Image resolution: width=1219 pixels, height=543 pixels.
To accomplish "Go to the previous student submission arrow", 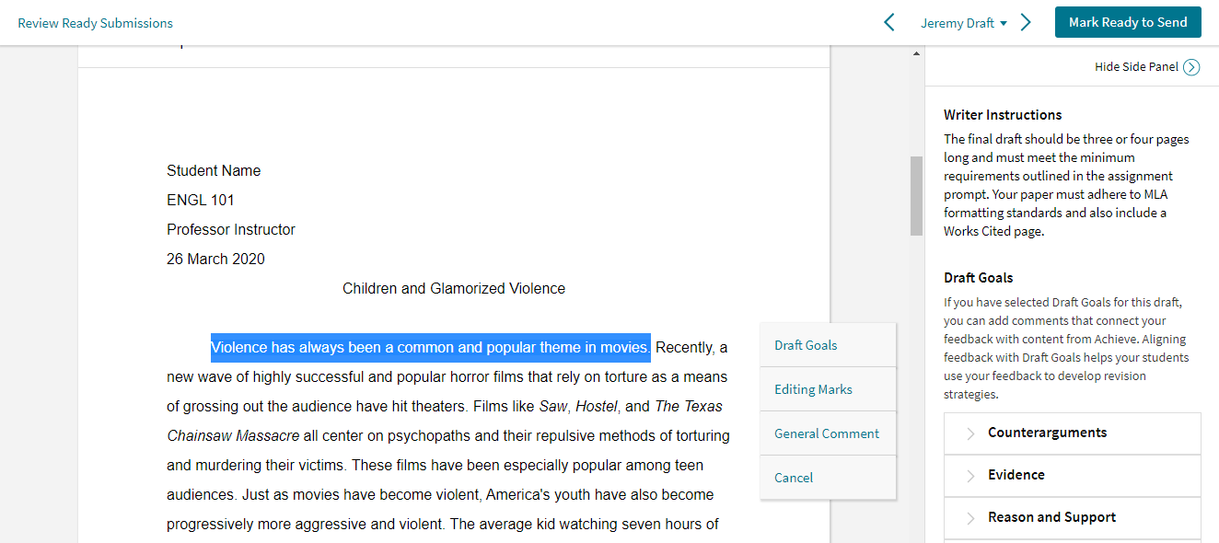I will pos(888,23).
